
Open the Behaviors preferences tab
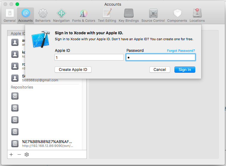point(43,15)
